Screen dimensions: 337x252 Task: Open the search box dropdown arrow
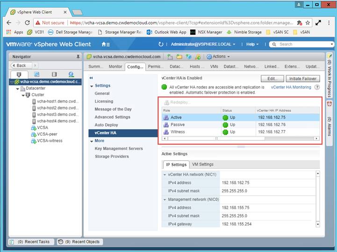click(x=332, y=44)
